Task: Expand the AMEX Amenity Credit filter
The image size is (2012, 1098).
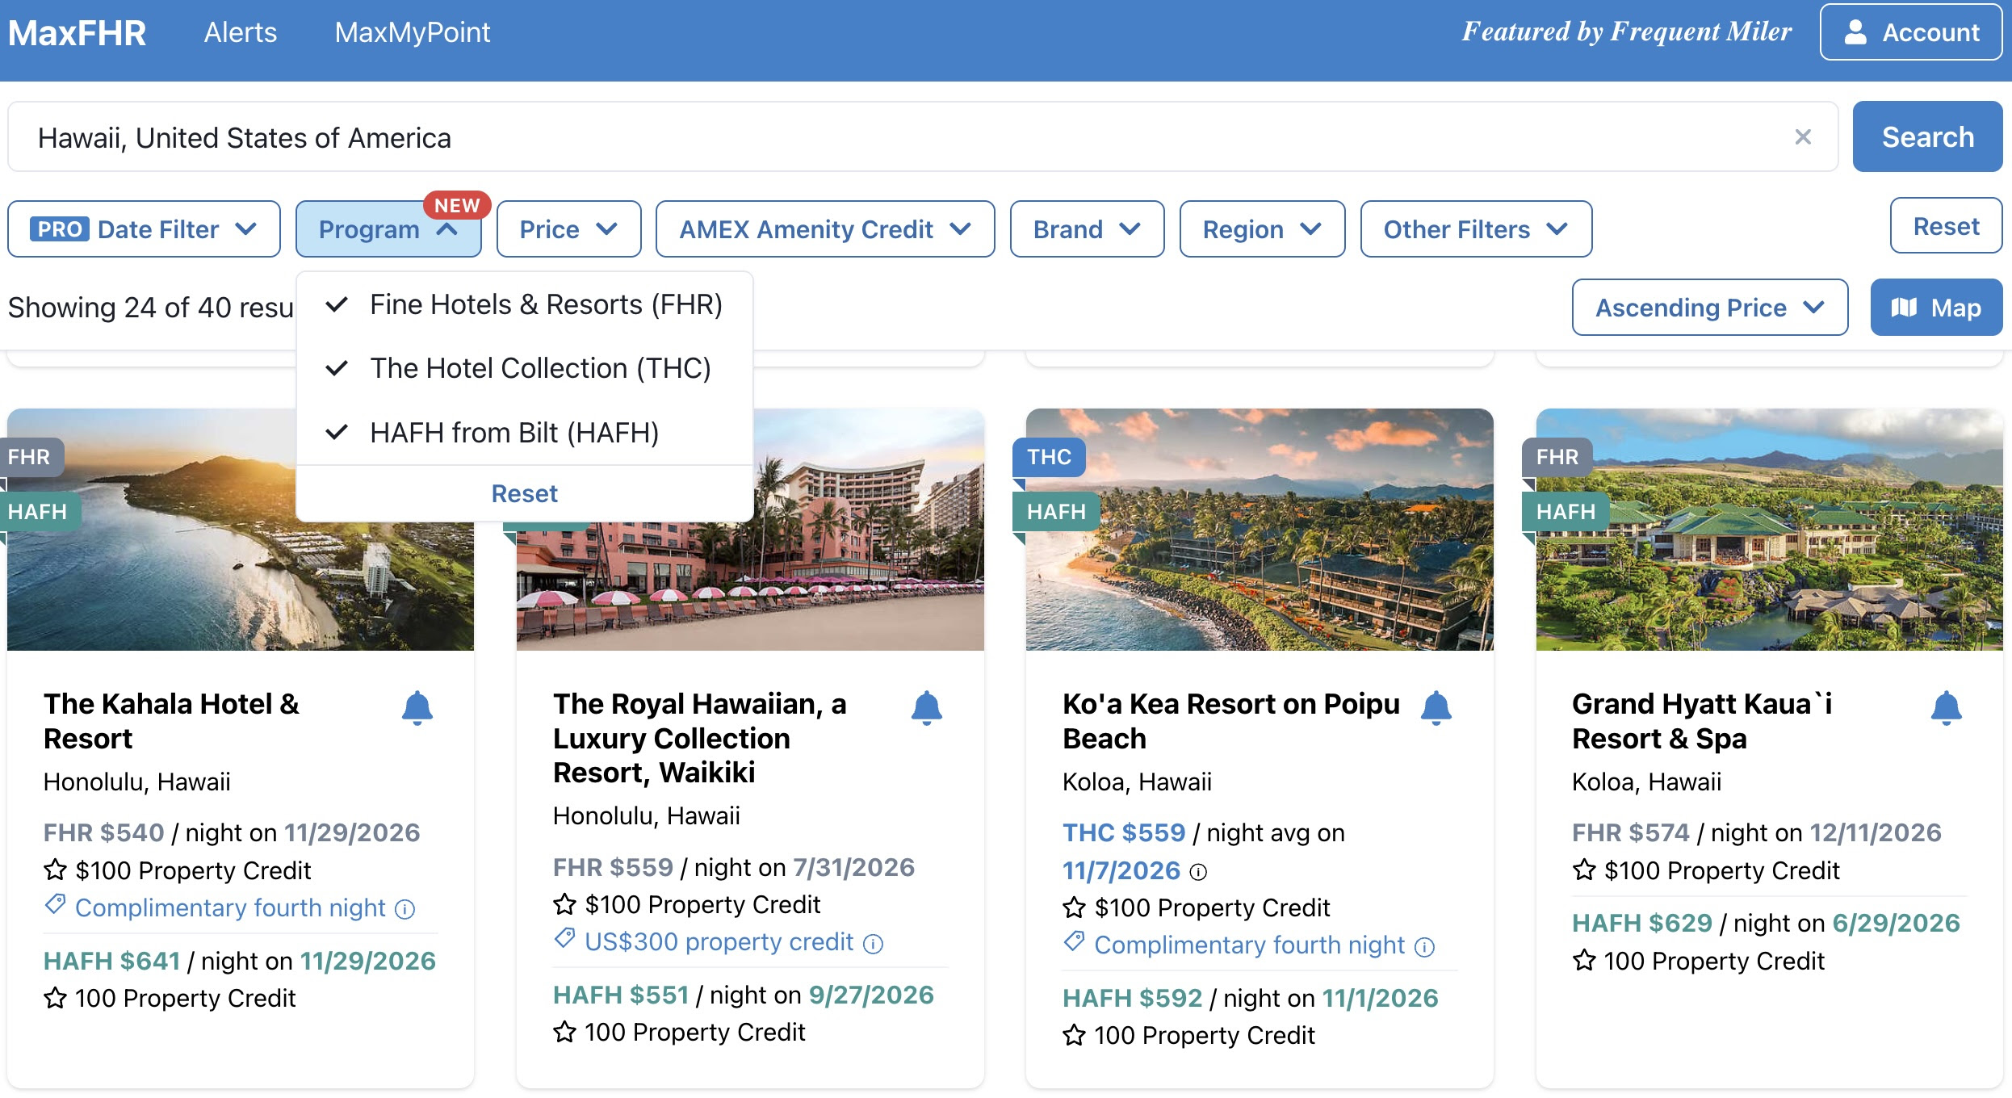Action: click(825, 229)
